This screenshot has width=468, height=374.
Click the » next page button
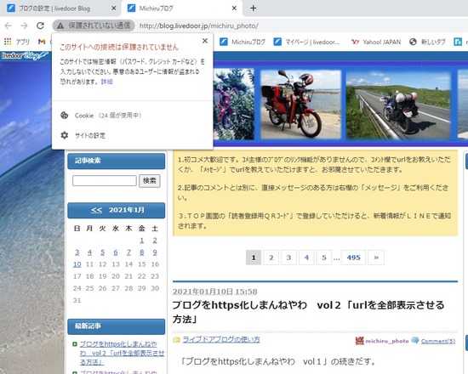[376, 258]
